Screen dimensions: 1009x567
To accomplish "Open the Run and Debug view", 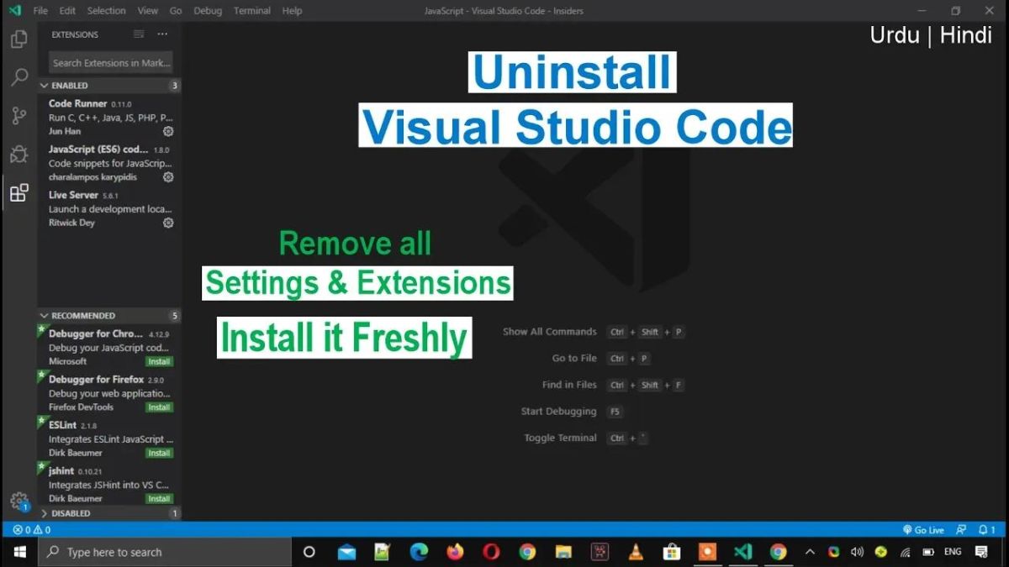I will click(18, 155).
